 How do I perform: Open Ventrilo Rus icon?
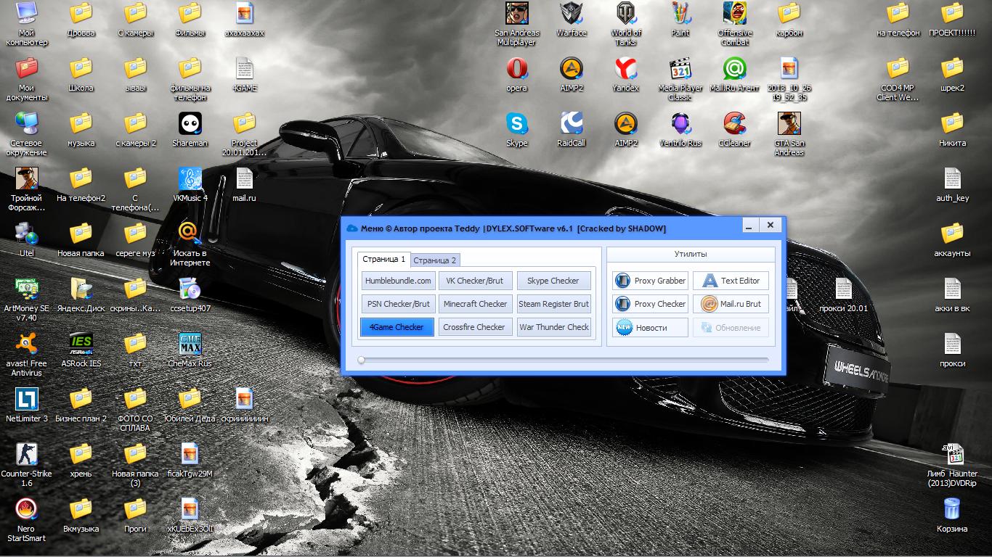point(680,130)
